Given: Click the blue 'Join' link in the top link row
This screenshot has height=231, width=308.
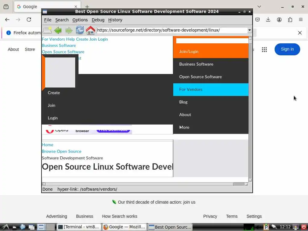Looking at the screenshot, I should [93, 39].
